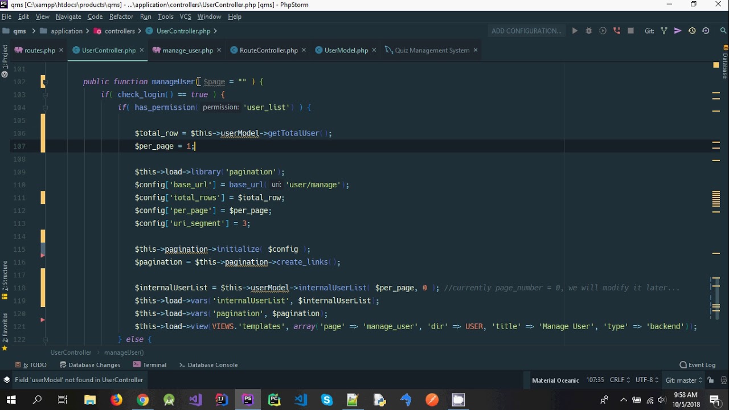Start debugging with the bug icon
This screenshot has height=410, width=729.
(x=589, y=31)
